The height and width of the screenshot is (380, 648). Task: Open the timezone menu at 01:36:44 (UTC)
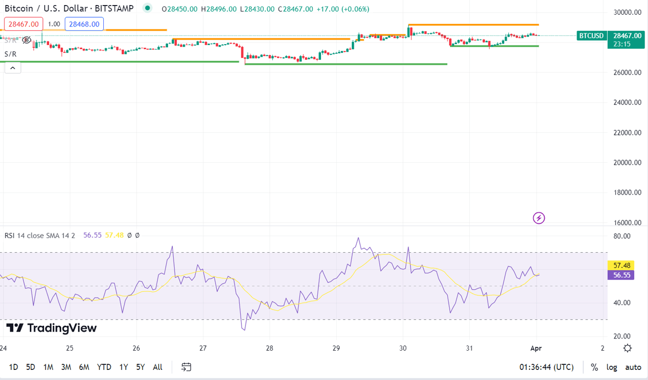click(x=546, y=367)
